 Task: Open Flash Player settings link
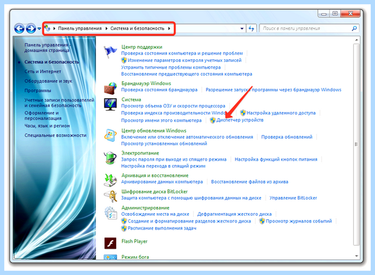click(134, 241)
